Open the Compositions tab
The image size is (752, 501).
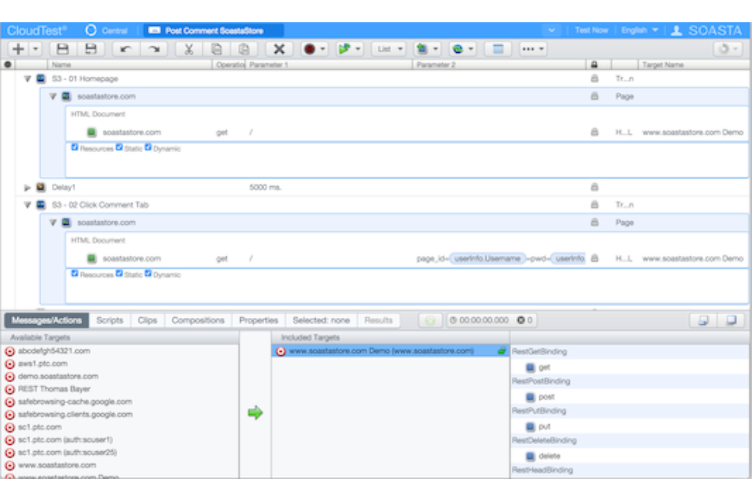[198, 320]
